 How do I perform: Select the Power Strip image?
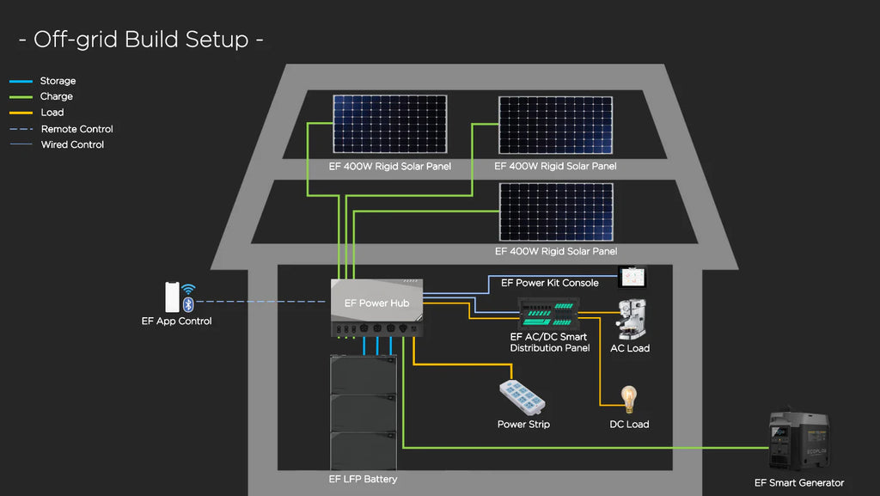click(522, 398)
